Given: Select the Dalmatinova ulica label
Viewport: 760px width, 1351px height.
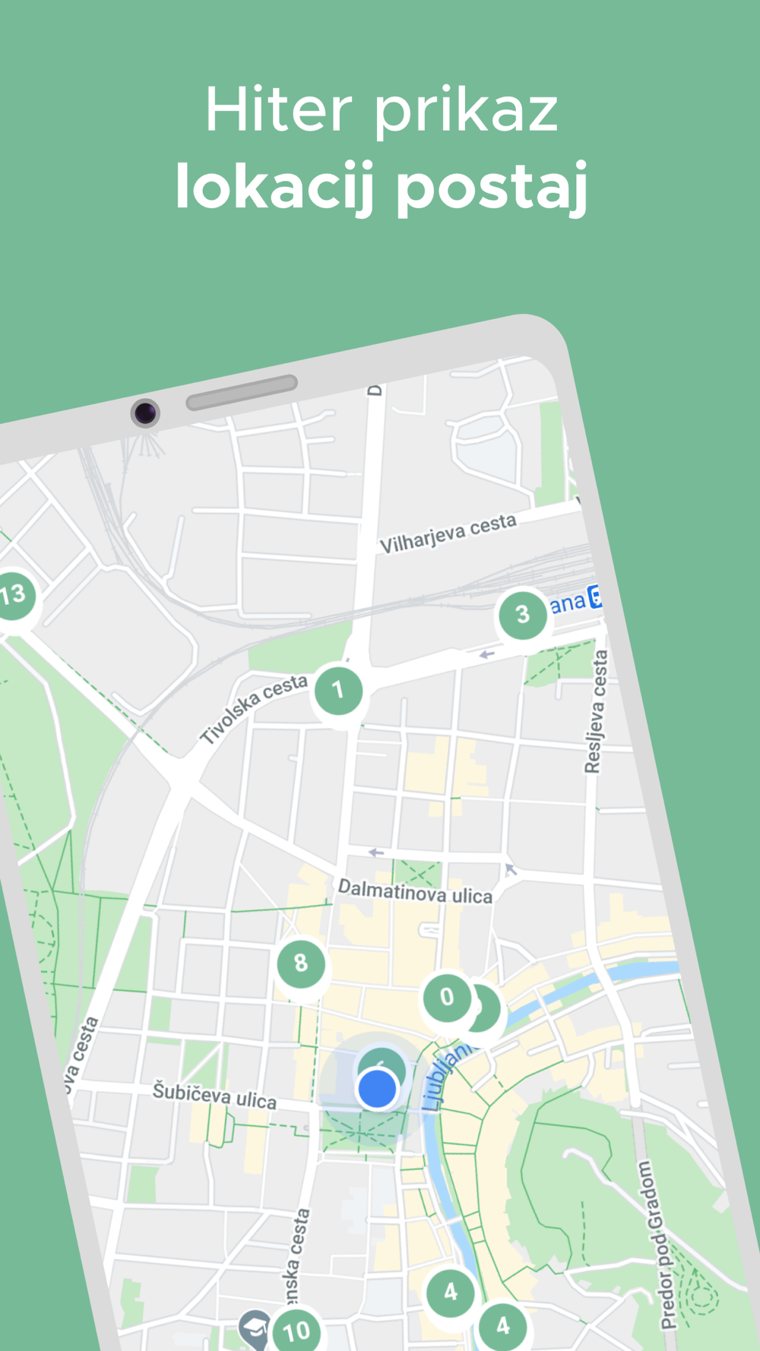Looking at the screenshot, I should [x=415, y=892].
